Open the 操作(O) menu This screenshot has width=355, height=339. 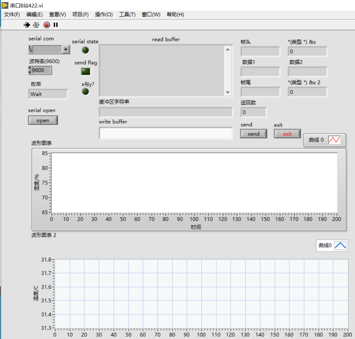pyautogui.click(x=104, y=15)
